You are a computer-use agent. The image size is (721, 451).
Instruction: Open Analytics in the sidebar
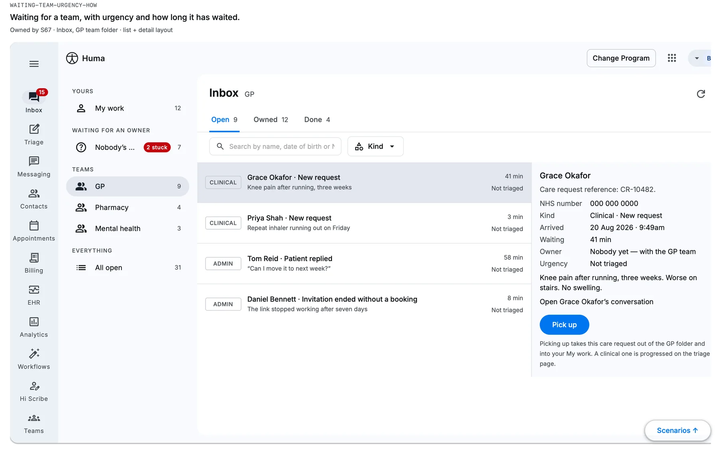[x=34, y=327]
